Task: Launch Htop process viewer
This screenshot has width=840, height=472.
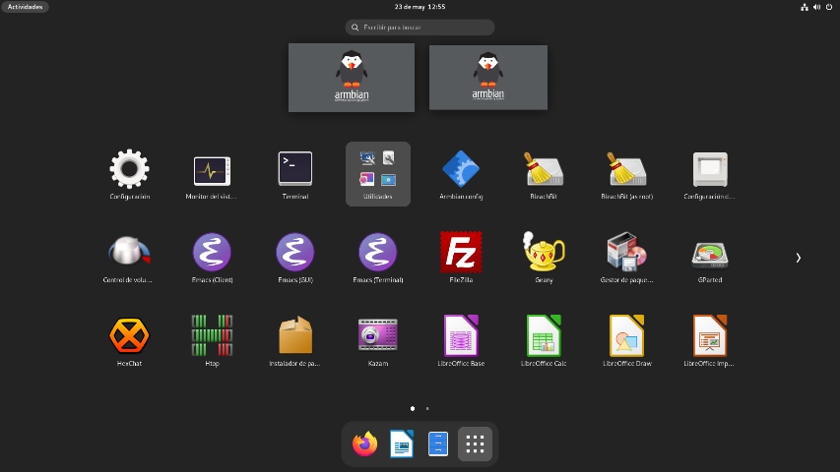Action: click(212, 341)
